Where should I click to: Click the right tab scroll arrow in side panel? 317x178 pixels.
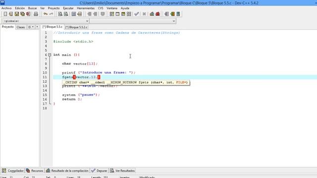[37, 27]
